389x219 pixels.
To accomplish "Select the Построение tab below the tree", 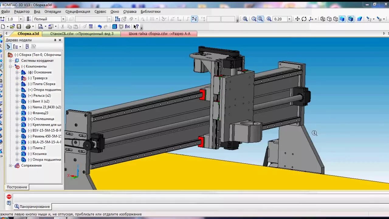I will [17, 187].
